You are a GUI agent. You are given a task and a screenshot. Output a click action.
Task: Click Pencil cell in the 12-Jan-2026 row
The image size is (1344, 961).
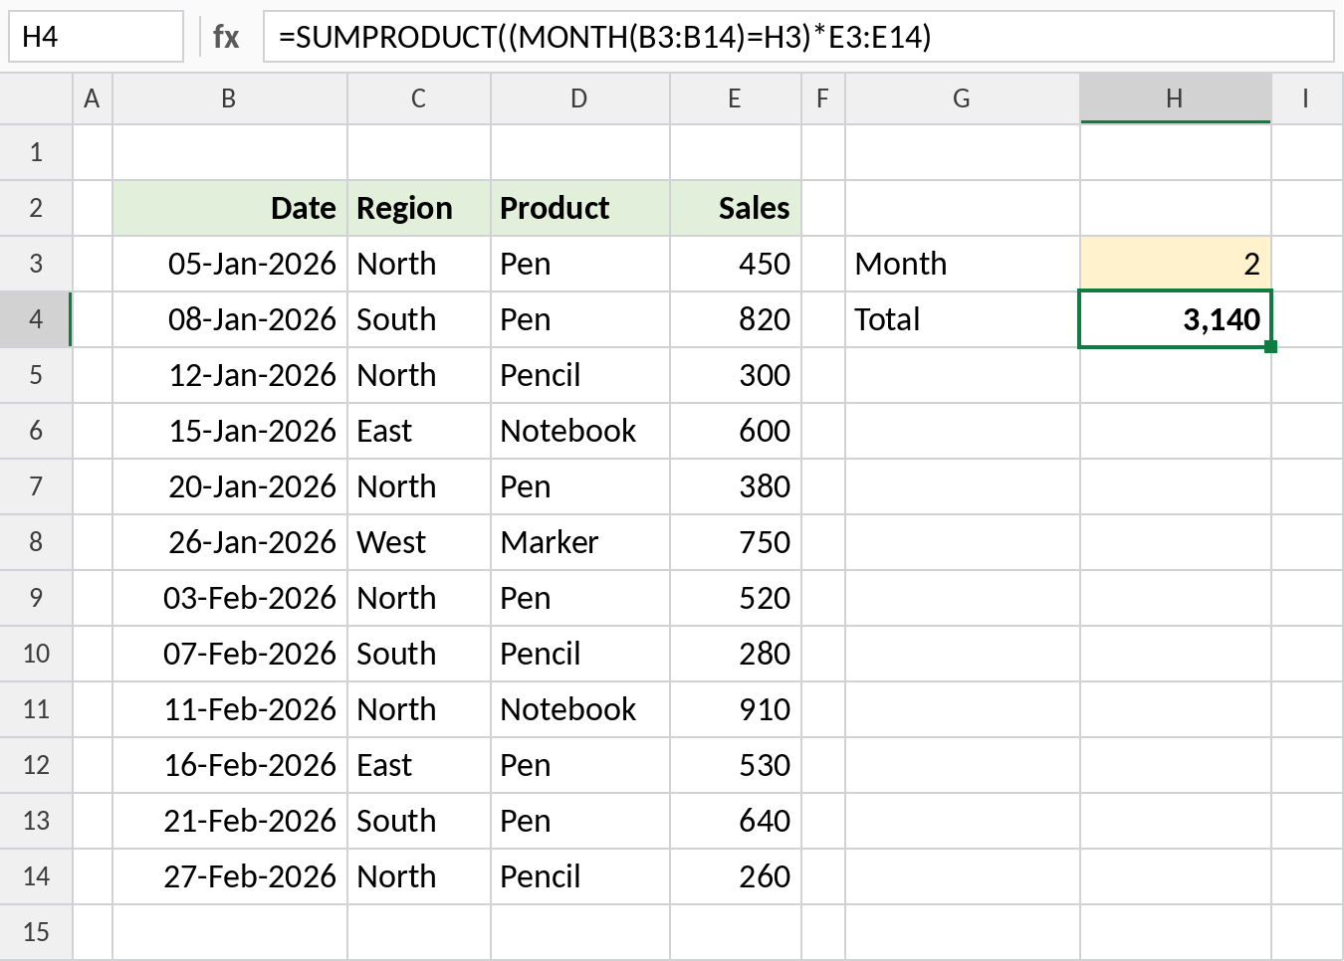point(580,375)
